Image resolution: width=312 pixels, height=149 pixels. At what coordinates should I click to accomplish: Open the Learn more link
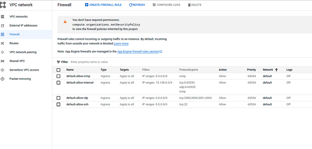[121, 44]
